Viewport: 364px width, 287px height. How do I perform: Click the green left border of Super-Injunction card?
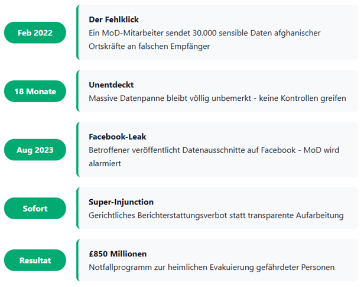tap(77, 208)
